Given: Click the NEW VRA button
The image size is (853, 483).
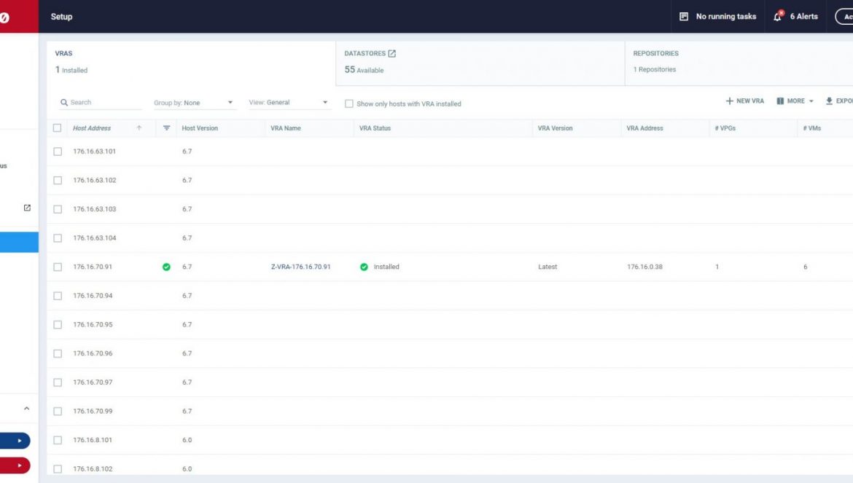Looking at the screenshot, I should 745,101.
